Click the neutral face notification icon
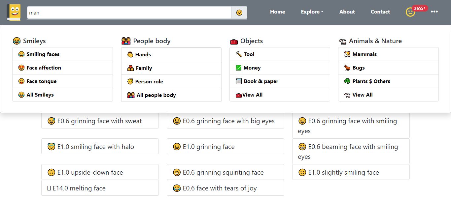This screenshot has height=200, width=451. point(410,13)
